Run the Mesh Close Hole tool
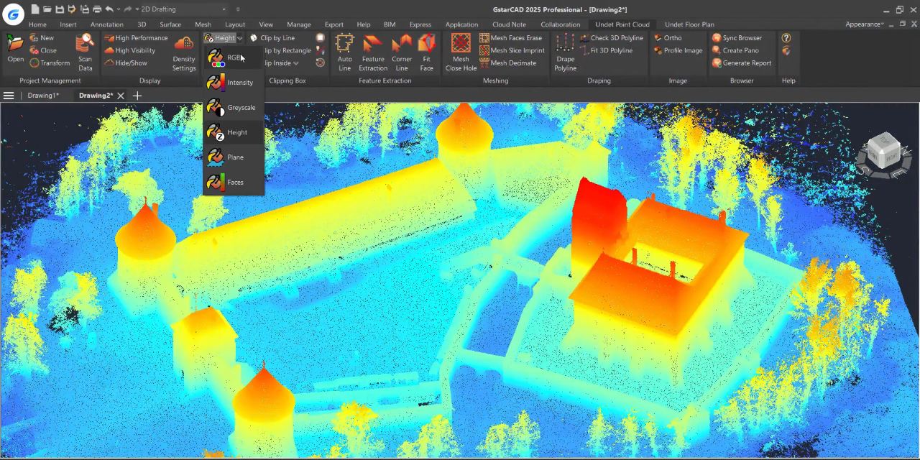This screenshot has width=920, height=460. [461, 52]
